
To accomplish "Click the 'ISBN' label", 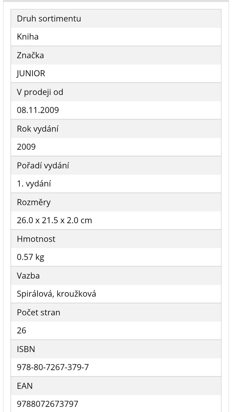I will pos(26,349).
